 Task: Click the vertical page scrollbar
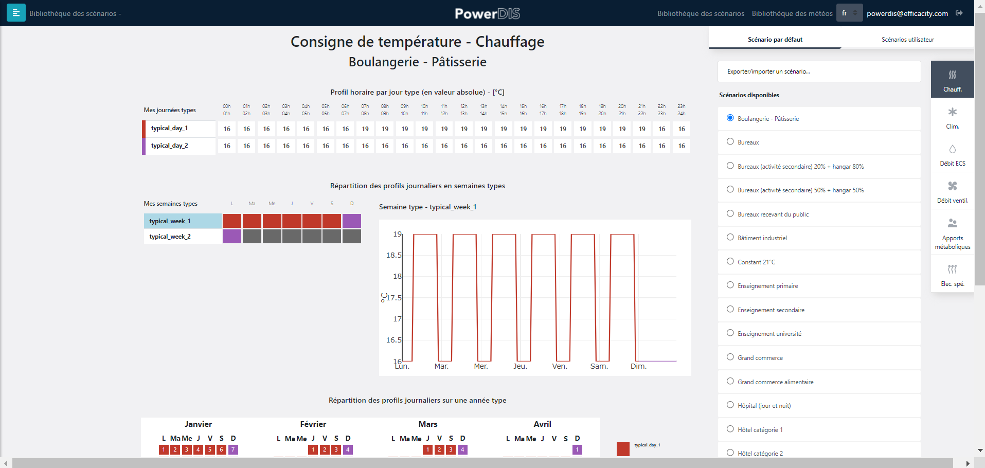(980, 149)
